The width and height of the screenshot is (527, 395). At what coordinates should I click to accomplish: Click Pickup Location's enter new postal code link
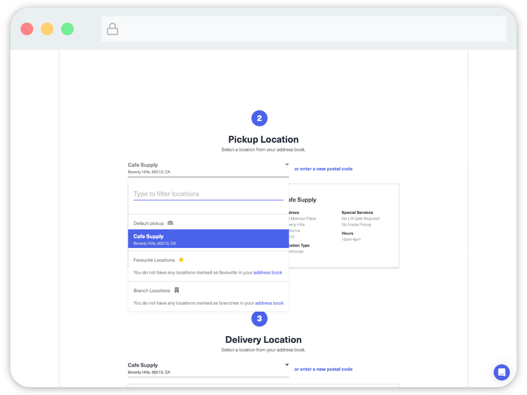tap(323, 169)
